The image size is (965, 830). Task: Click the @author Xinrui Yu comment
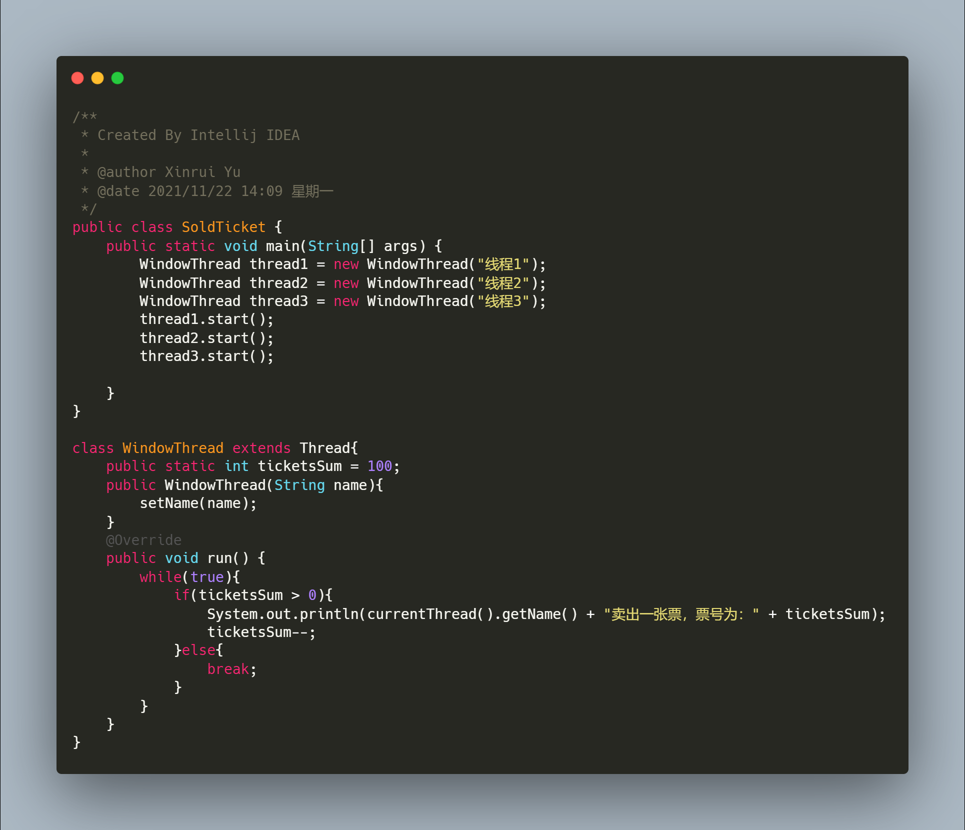(168, 172)
